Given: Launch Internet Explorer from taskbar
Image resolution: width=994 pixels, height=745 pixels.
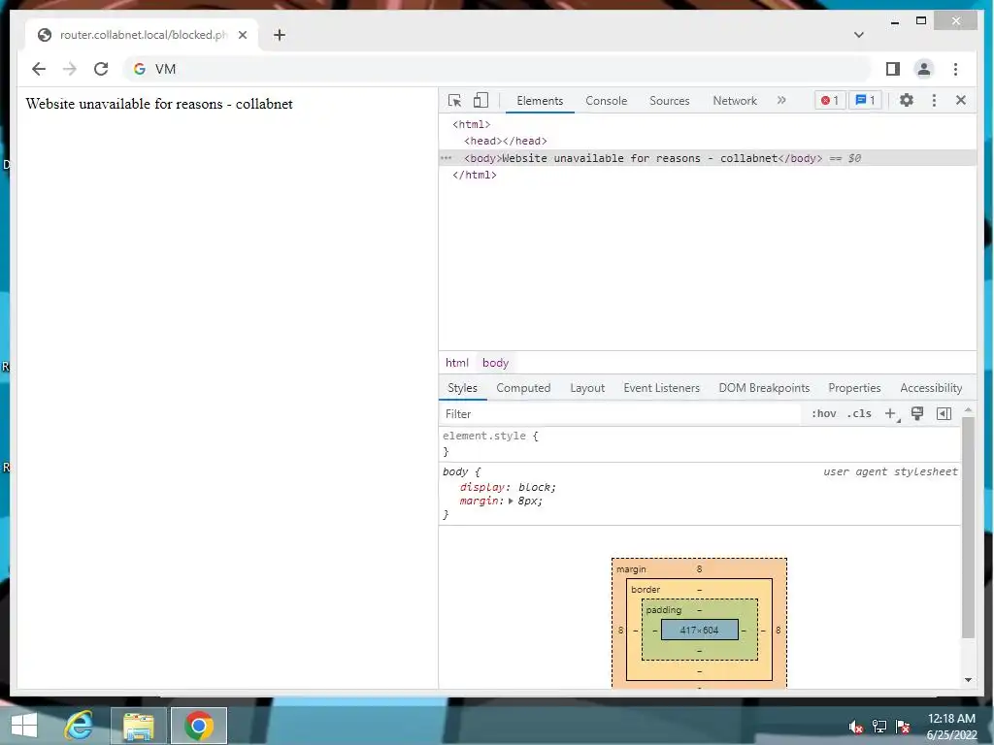Looking at the screenshot, I should 79,726.
